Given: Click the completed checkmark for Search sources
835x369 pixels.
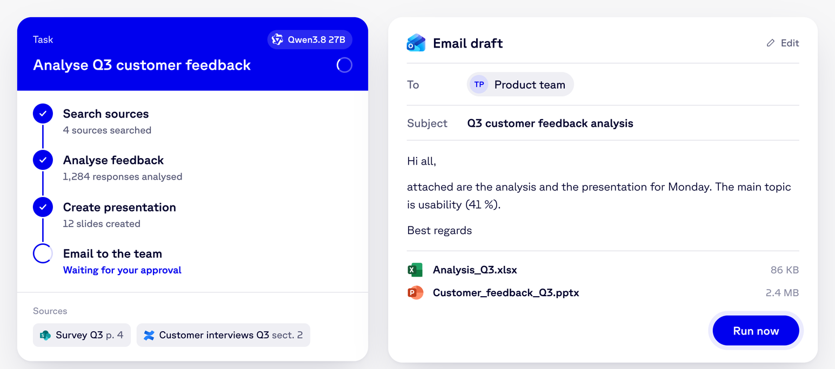Looking at the screenshot, I should (43, 114).
